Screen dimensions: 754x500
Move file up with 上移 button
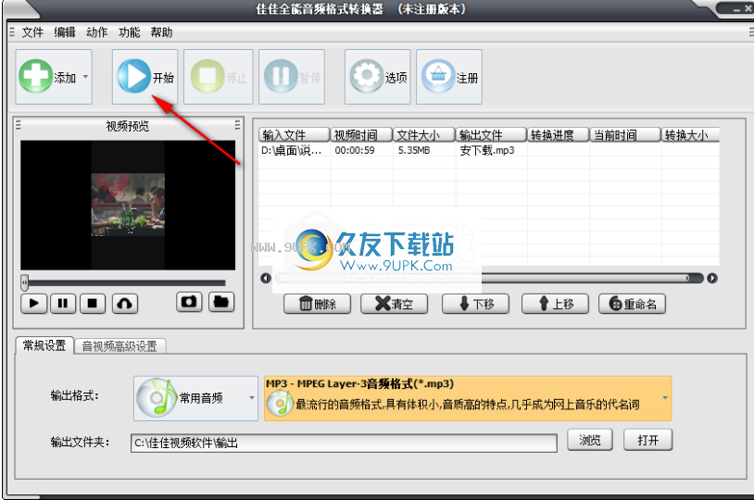point(556,304)
